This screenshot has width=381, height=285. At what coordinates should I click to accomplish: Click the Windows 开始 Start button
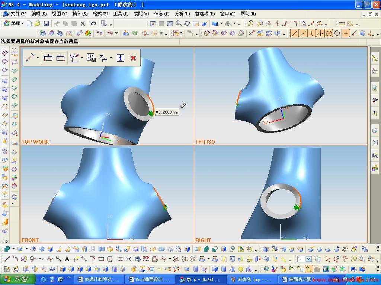pos(17,279)
